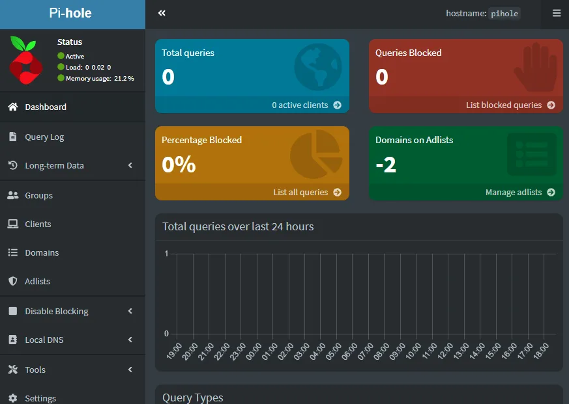This screenshot has height=404, width=569.
Task: Click green Active status indicator dot
Action: coord(61,56)
